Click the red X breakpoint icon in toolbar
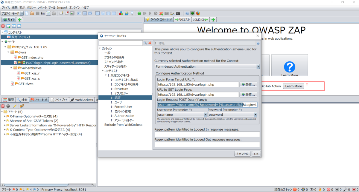Image resolution: width=359 pixels, height=192 pixels. (x=161, y=13)
